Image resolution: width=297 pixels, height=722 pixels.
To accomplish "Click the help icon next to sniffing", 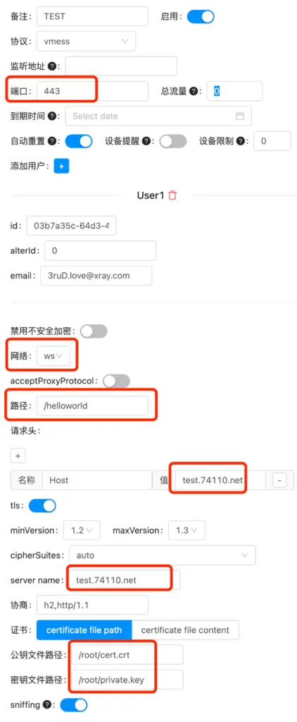I will pyautogui.click(x=46, y=704).
